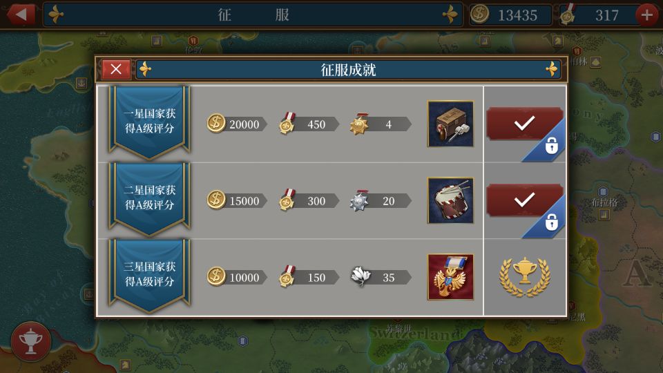
Task: Select the war drum reward item
Action: 450,200
